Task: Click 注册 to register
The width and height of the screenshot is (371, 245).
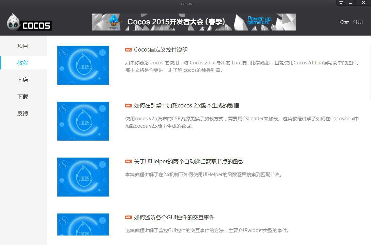Action: coord(358,22)
